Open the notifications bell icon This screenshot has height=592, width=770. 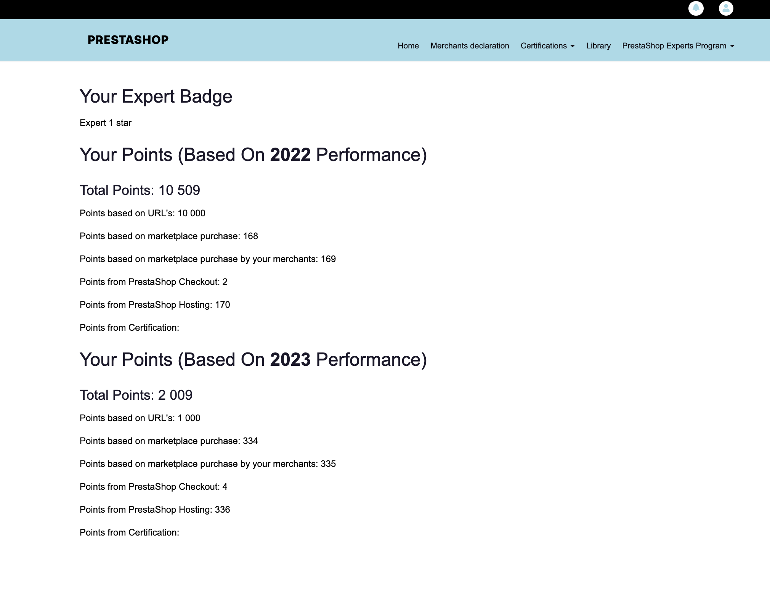pos(696,8)
